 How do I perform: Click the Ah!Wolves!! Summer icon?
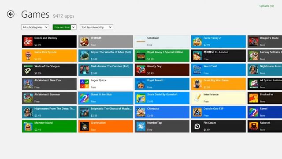(28, 98)
